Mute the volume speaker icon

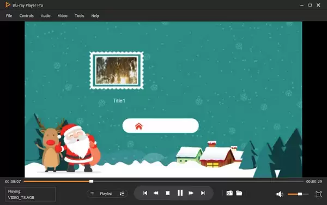click(x=280, y=194)
